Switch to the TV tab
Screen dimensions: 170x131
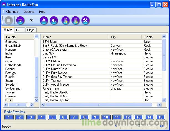click(x=18, y=30)
